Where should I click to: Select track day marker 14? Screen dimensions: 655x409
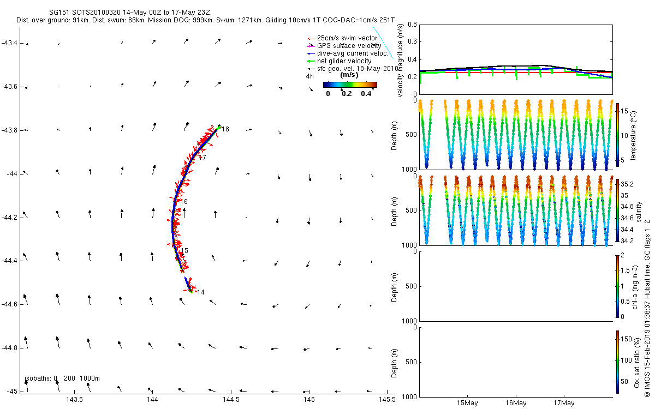click(200, 292)
